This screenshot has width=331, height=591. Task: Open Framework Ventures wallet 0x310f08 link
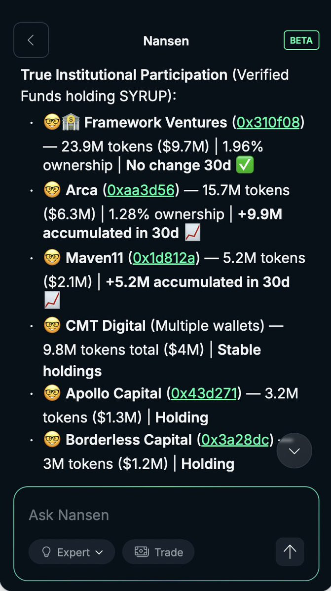(268, 122)
